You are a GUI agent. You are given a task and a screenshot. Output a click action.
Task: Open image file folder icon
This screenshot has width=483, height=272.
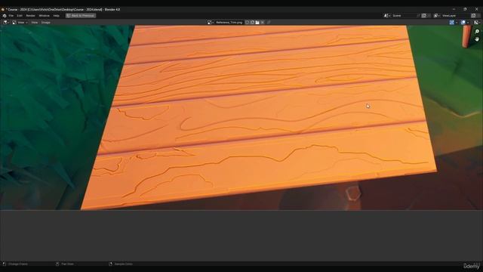pos(257,22)
